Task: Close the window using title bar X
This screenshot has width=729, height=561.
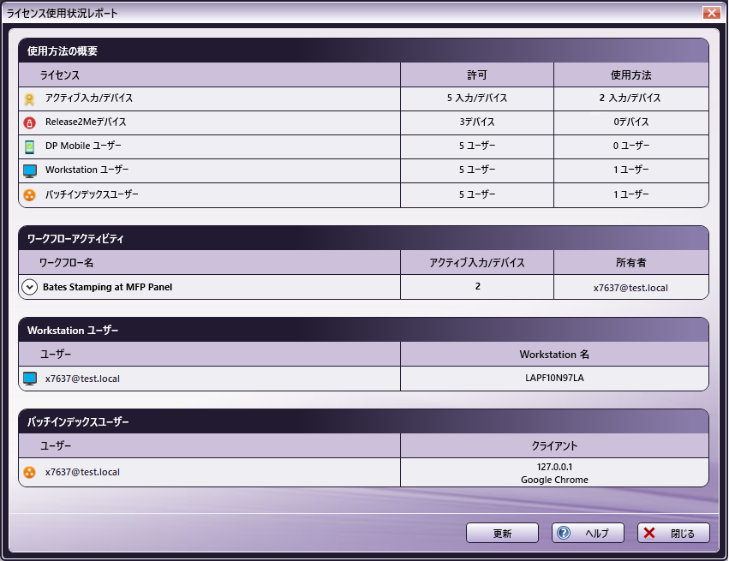Action: point(711,13)
